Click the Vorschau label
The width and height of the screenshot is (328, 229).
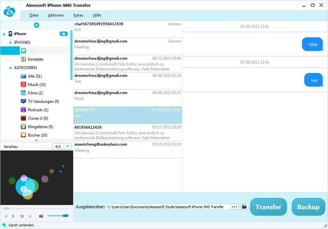click(11, 147)
